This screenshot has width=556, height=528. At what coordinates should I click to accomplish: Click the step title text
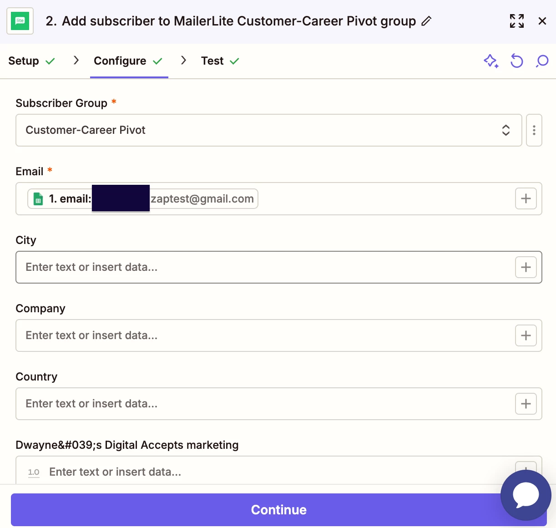[231, 21]
